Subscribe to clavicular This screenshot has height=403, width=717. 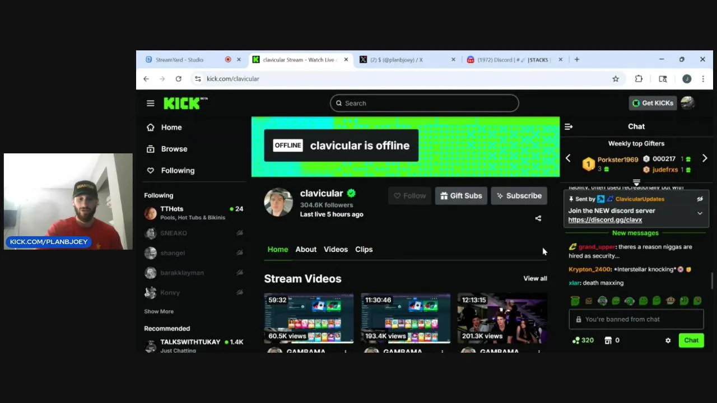tap(519, 196)
